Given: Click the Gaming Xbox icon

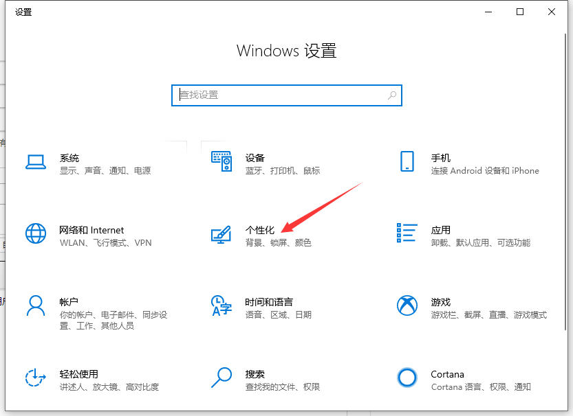Looking at the screenshot, I should (407, 305).
